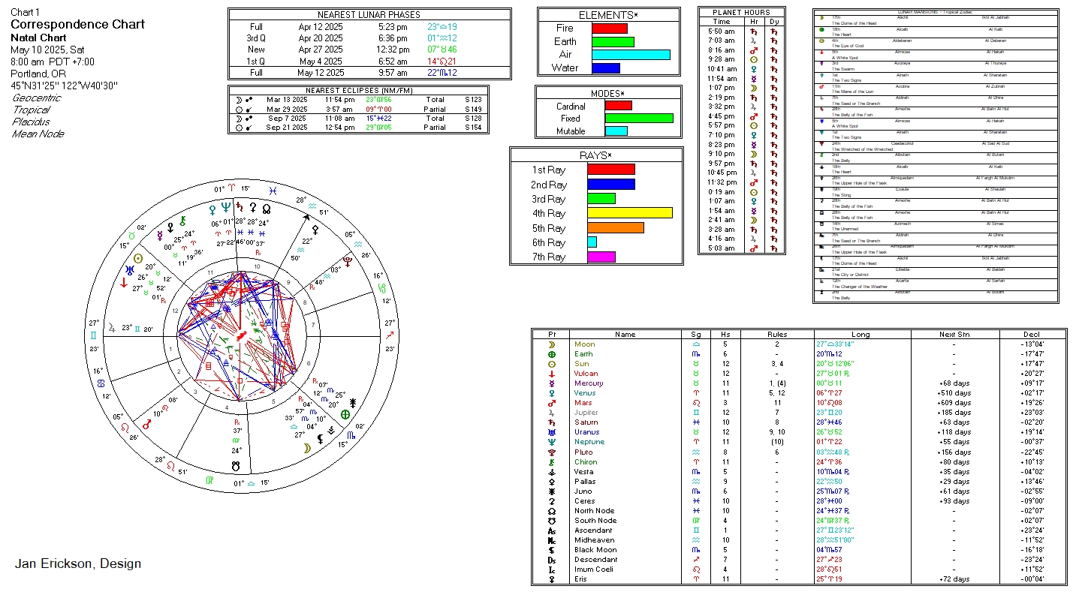This screenshot has width=1079, height=592.
Task: Click the yellow 4th Ray bar
Action: click(x=629, y=213)
